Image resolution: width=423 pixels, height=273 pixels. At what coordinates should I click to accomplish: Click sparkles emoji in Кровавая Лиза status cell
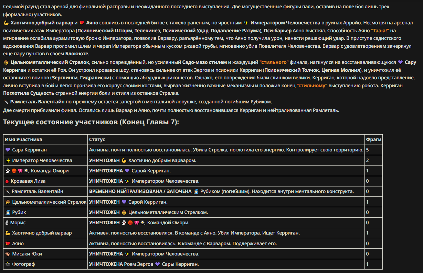click(x=127, y=181)
